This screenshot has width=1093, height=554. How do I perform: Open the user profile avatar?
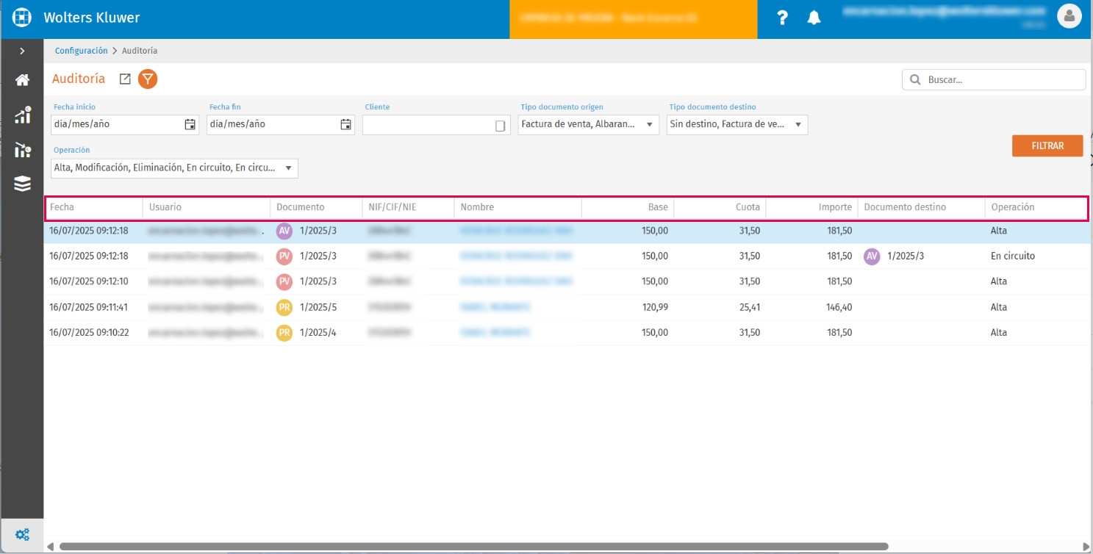tap(1069, 16)
